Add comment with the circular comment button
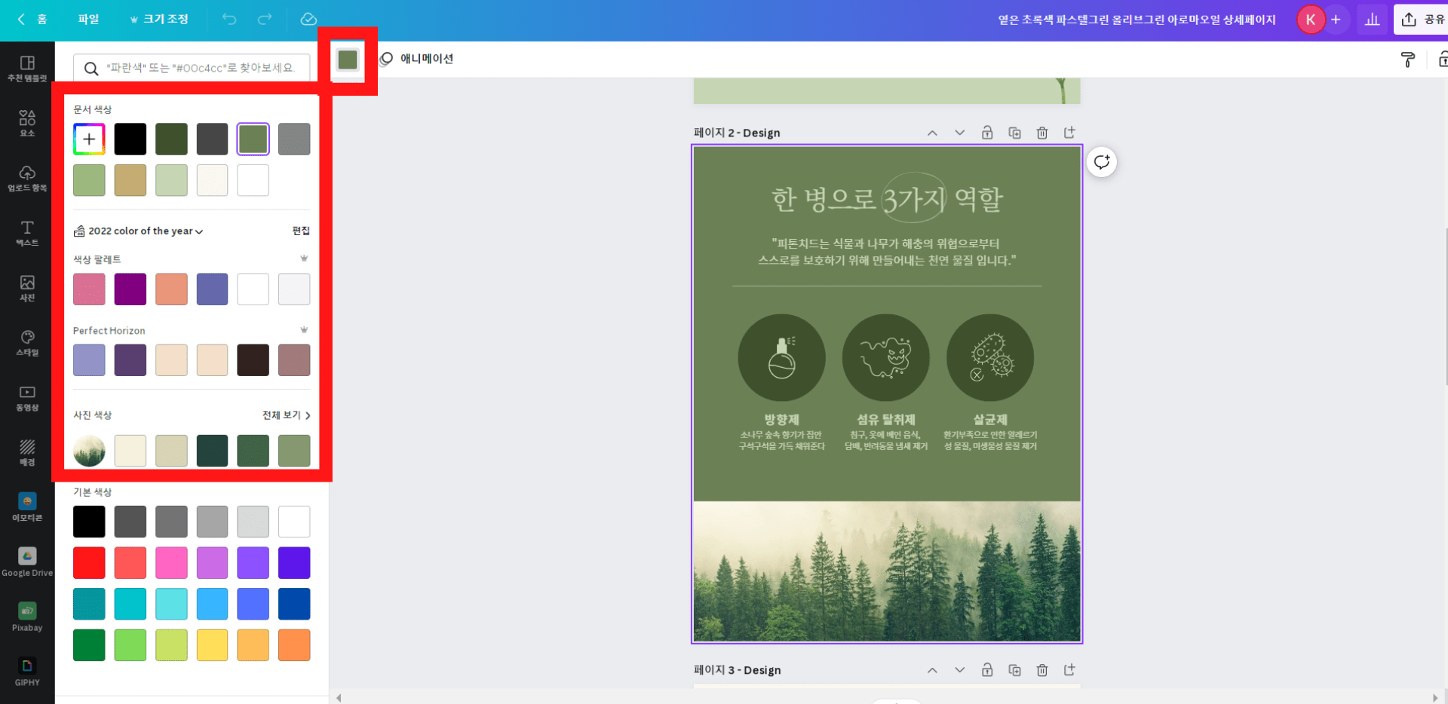1448x704 pixels. (1102, 161)
